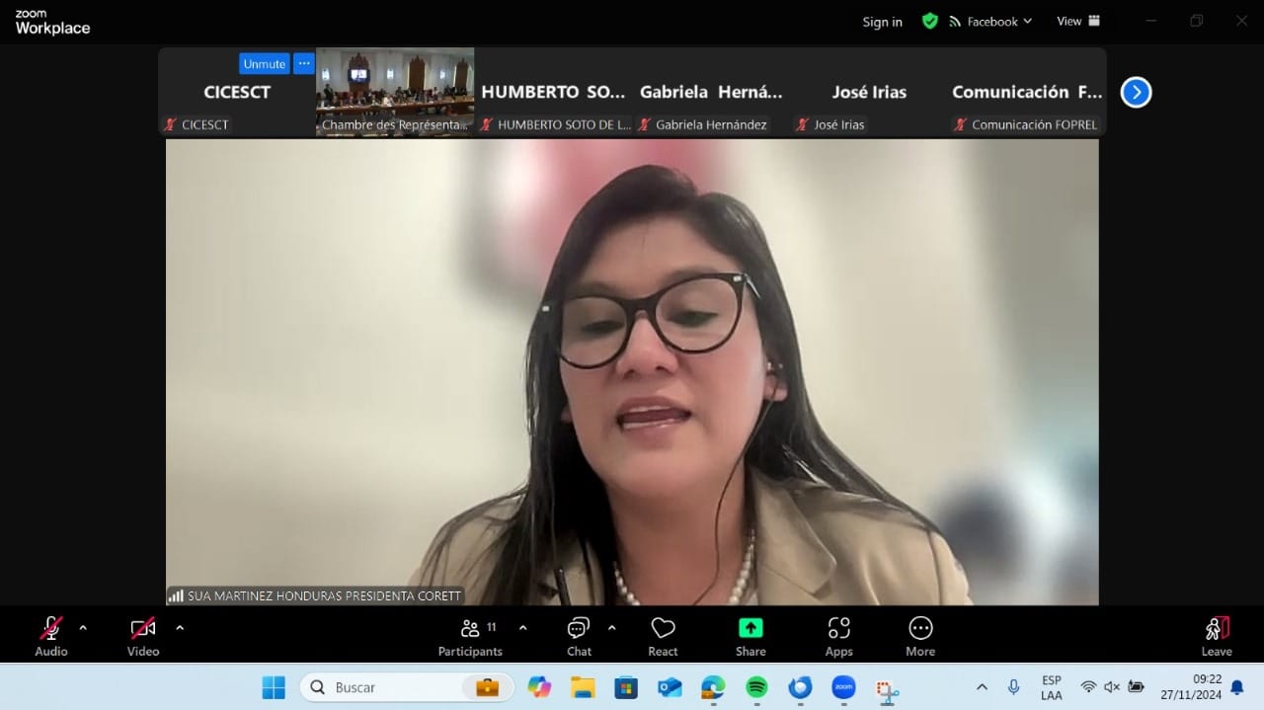This screenshot has width=1264, height=710.
Task: Leave the meeting
Action: click(1217, 636)
